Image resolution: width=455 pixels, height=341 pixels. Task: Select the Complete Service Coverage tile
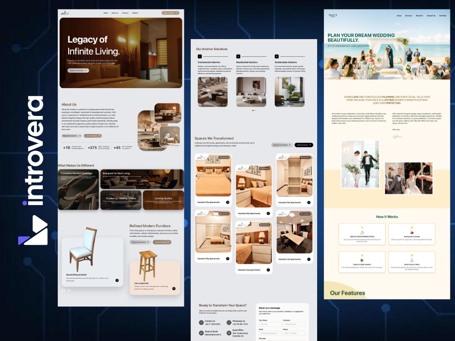click(78, 190)
